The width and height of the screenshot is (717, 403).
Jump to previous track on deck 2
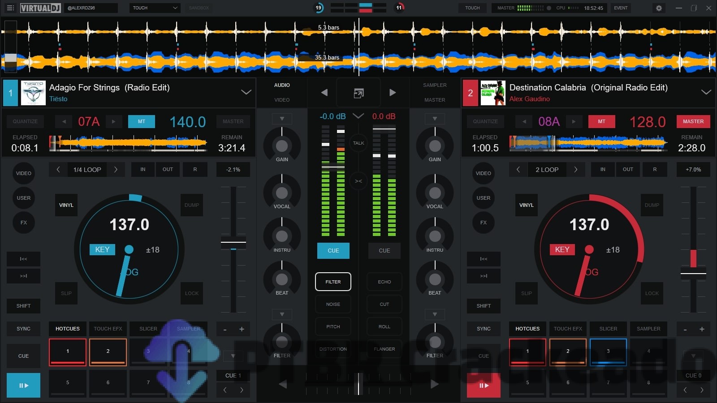coord(484,259)
